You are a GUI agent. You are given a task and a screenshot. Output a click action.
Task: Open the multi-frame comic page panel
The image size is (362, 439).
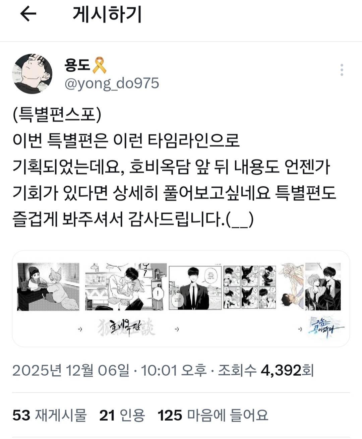point(250,287)
